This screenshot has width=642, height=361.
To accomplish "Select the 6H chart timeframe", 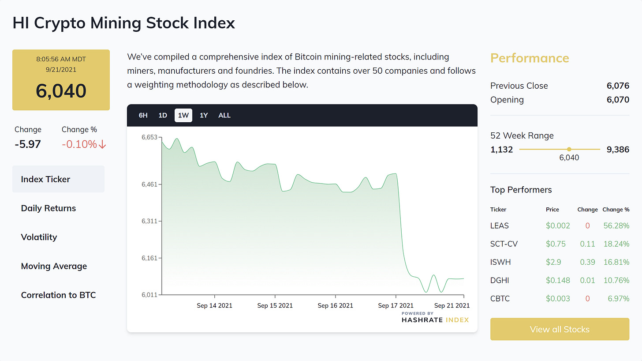I will [x=143, y=115].
